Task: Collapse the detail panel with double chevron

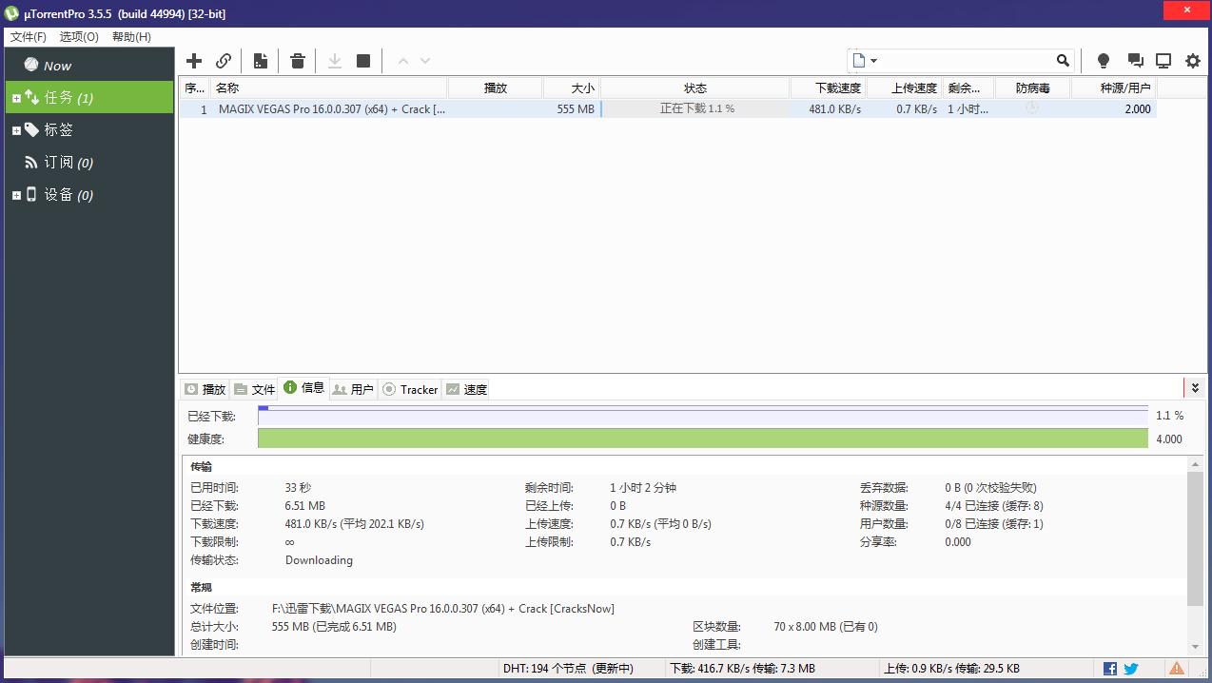Action: click(x=1195, y=387)
